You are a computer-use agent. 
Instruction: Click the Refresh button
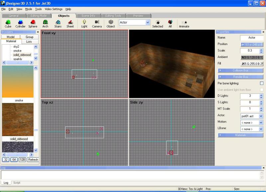(x=33, y=160)
